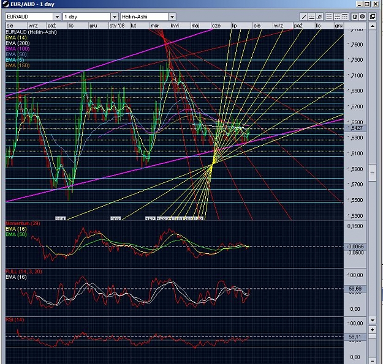Click EMA (16) label in stochastic panel
383x364 pixels.
pos(16,277)
